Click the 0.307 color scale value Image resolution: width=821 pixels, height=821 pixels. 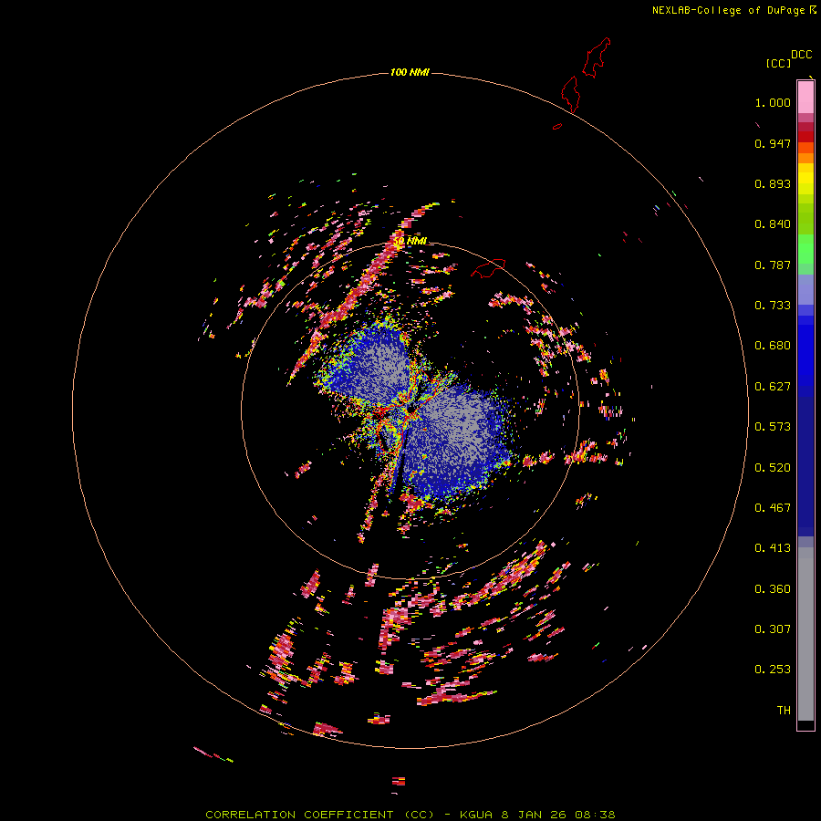[773, 629]
